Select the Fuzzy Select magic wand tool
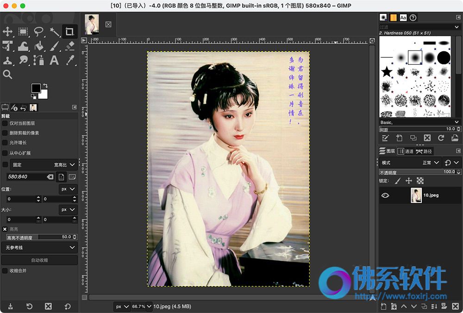Image resolution: width=463 pixels, height=313 pixels. pyautogui.click(x=54, y=31)
